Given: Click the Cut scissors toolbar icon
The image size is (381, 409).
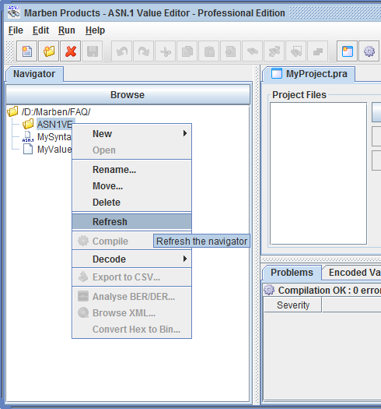Looking at the screenshot, I should tap(166, 51).
